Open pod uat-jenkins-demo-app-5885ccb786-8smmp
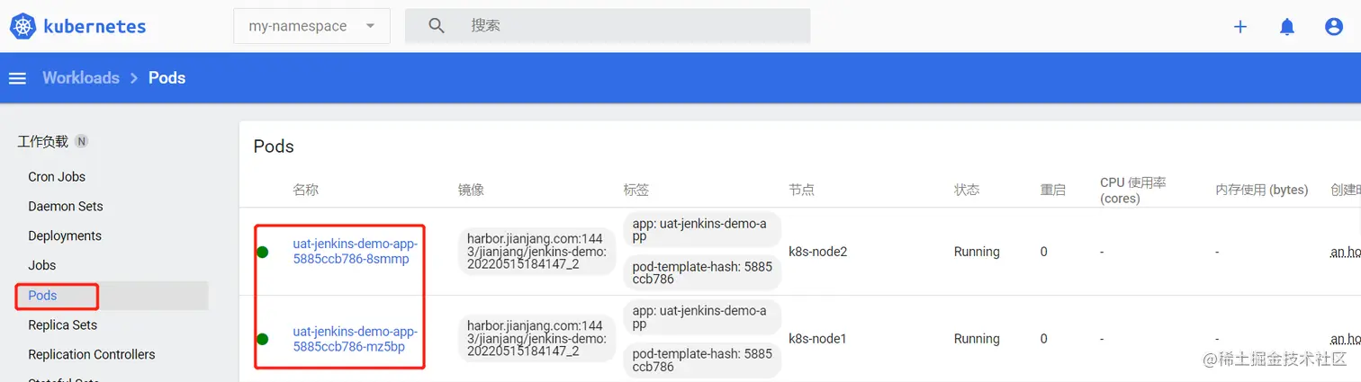1361x382 pixels. tap(356, 252)
